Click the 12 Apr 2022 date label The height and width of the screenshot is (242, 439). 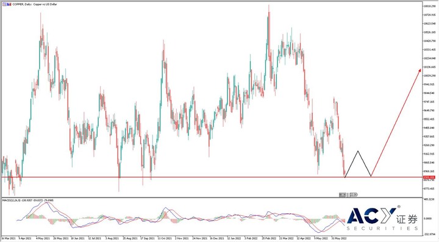304,238
